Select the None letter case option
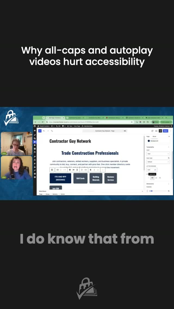The image size is (174, 309). 149,178
